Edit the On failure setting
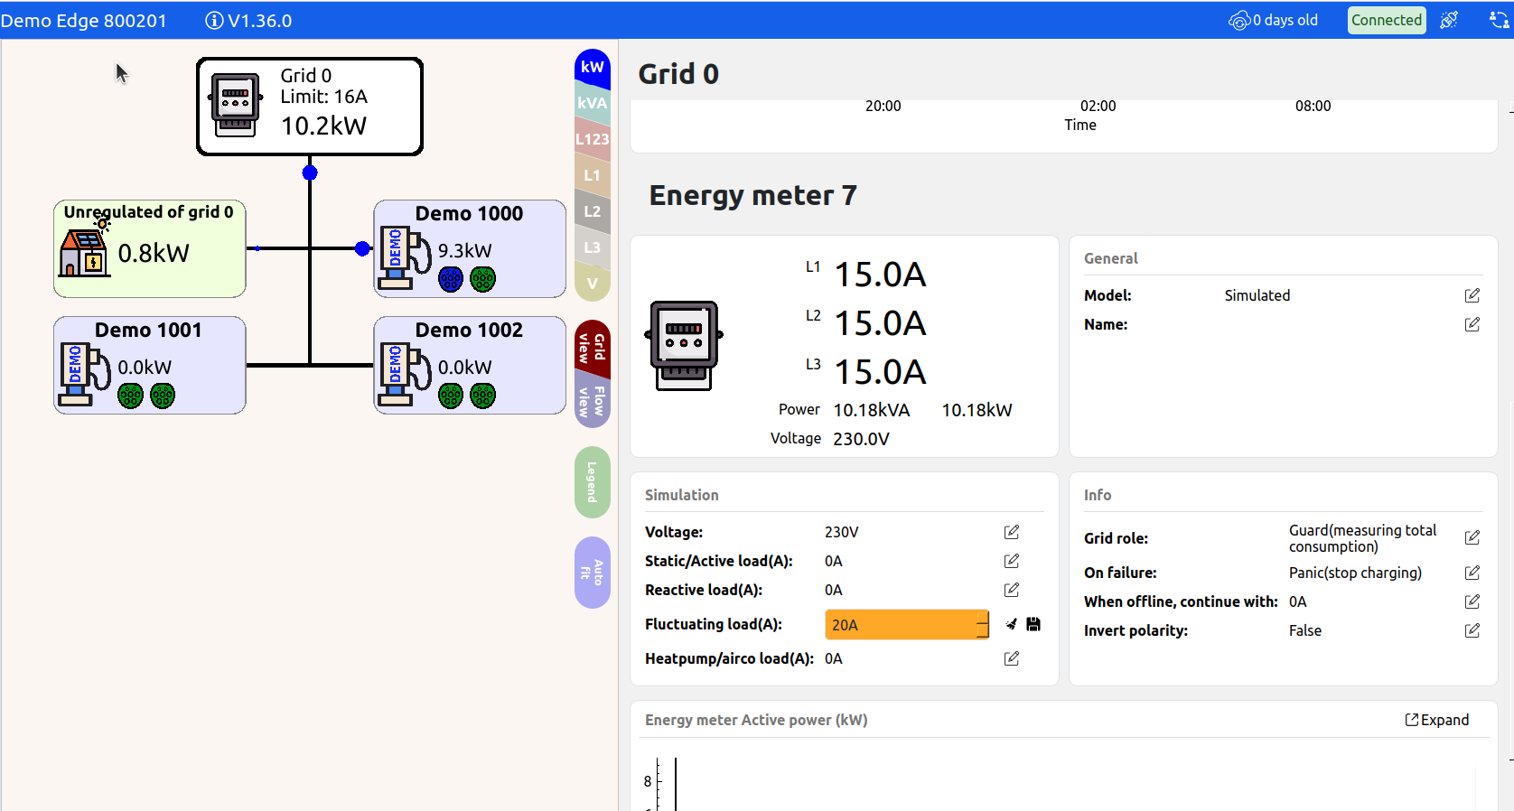 (x=1472, y=573)
